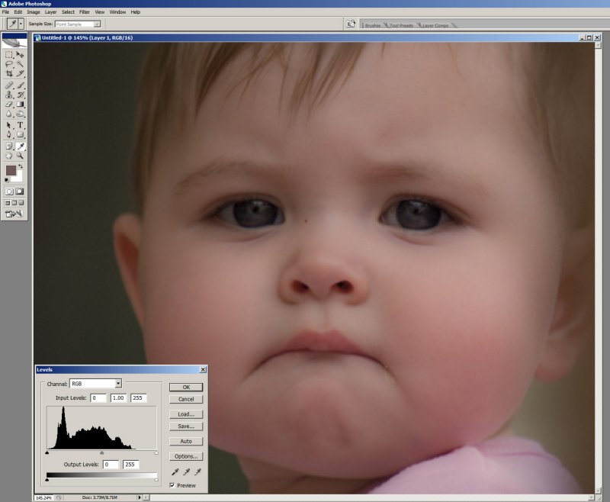Pick the Set Black Point eyedropper
Screen dimensions: 610x502
click(x=175, y=472)
